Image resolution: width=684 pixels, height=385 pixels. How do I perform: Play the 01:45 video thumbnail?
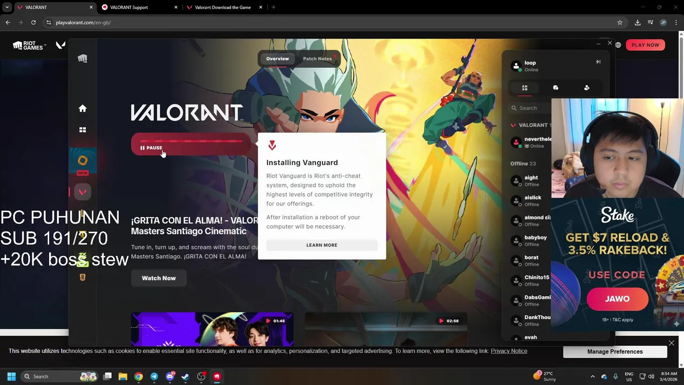pyautogui.click(x=212, y=329)
